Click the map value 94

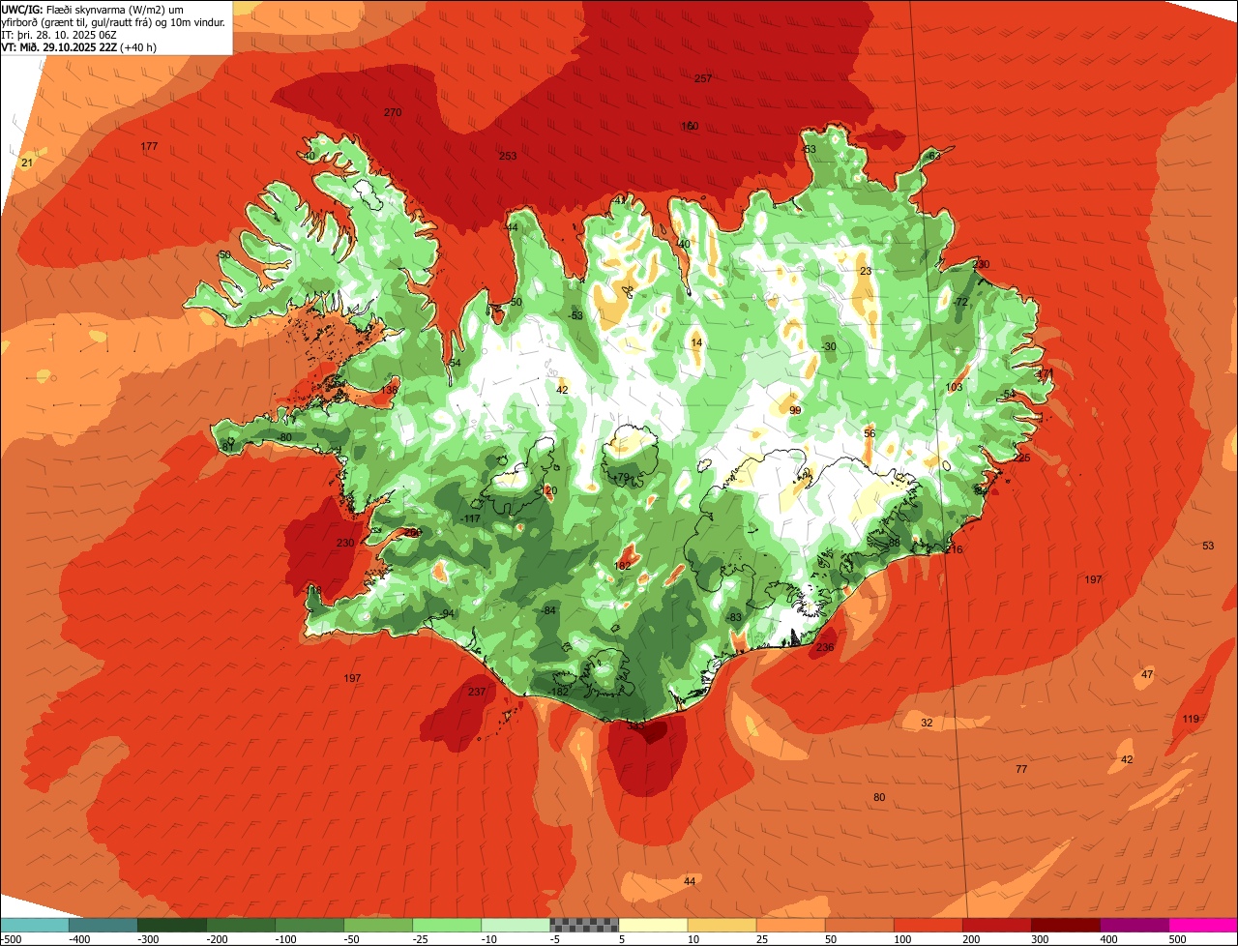[448, 614]
